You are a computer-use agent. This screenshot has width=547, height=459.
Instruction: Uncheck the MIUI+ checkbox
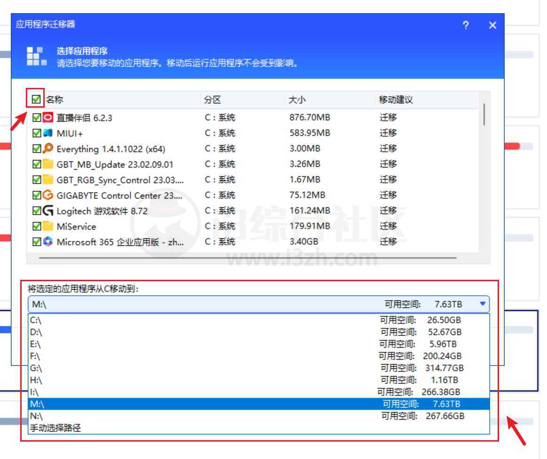(37, 133)
